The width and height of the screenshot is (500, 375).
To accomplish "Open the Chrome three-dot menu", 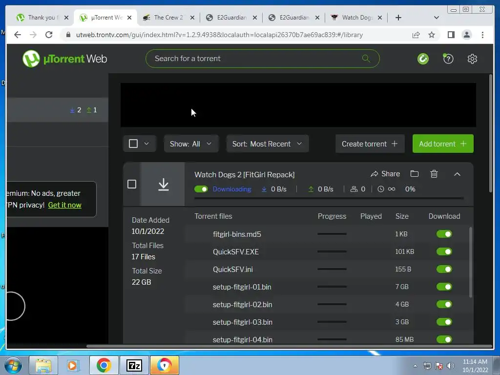I will (x=482, y=35).
